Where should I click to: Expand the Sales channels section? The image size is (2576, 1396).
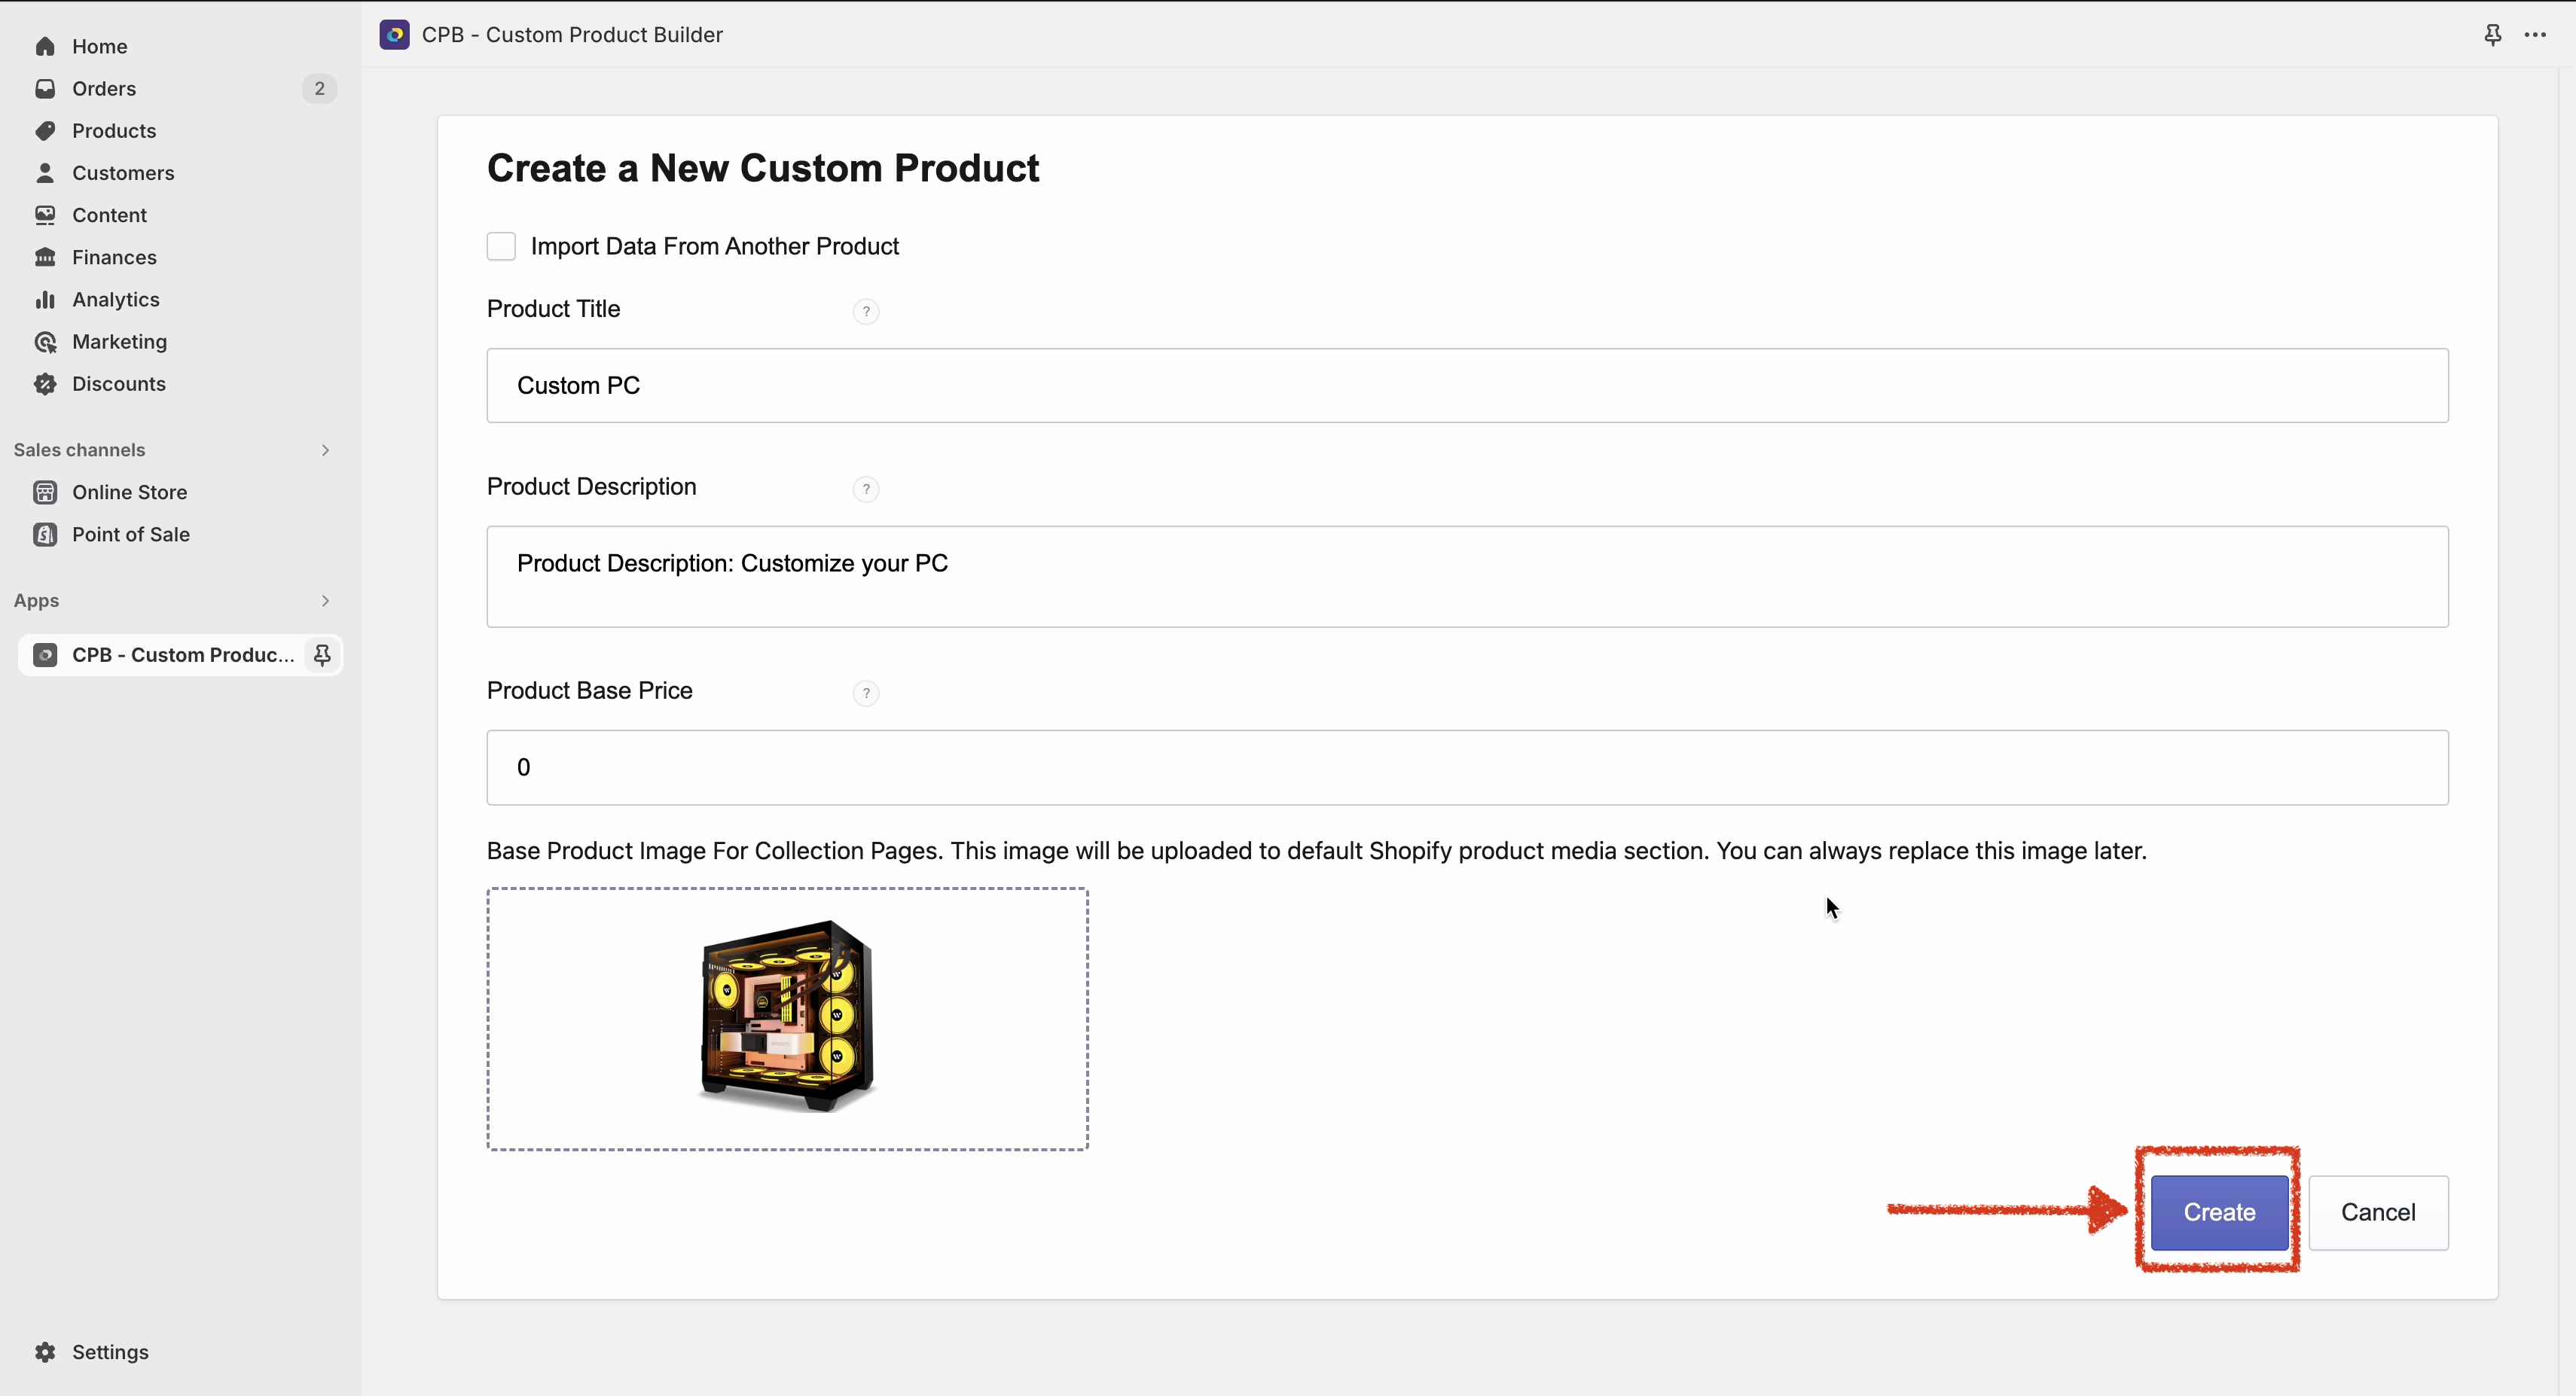point(325,450)
